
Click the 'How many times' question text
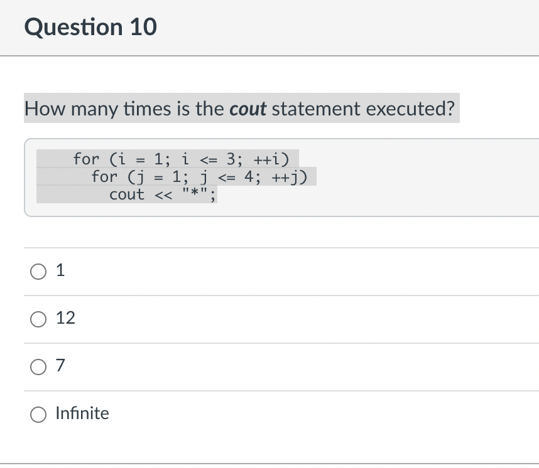click(239, 109)
